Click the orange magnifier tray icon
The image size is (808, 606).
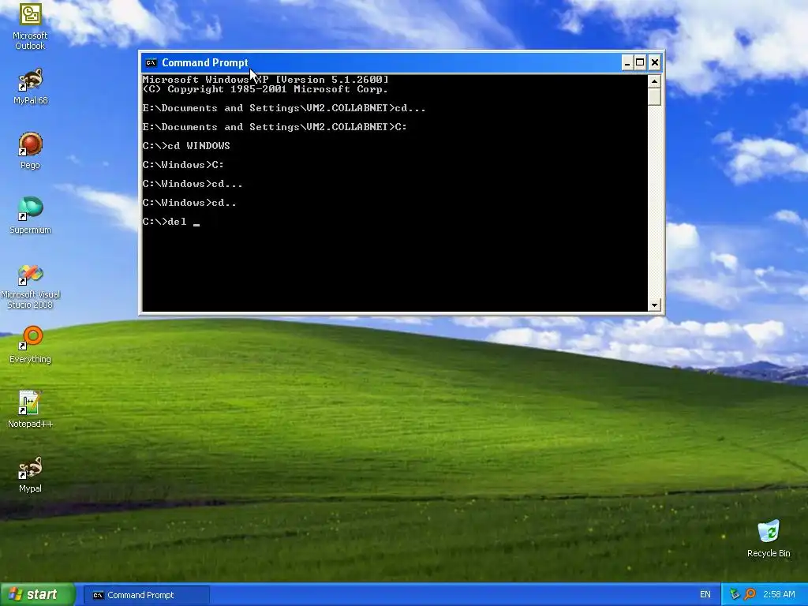750,594
